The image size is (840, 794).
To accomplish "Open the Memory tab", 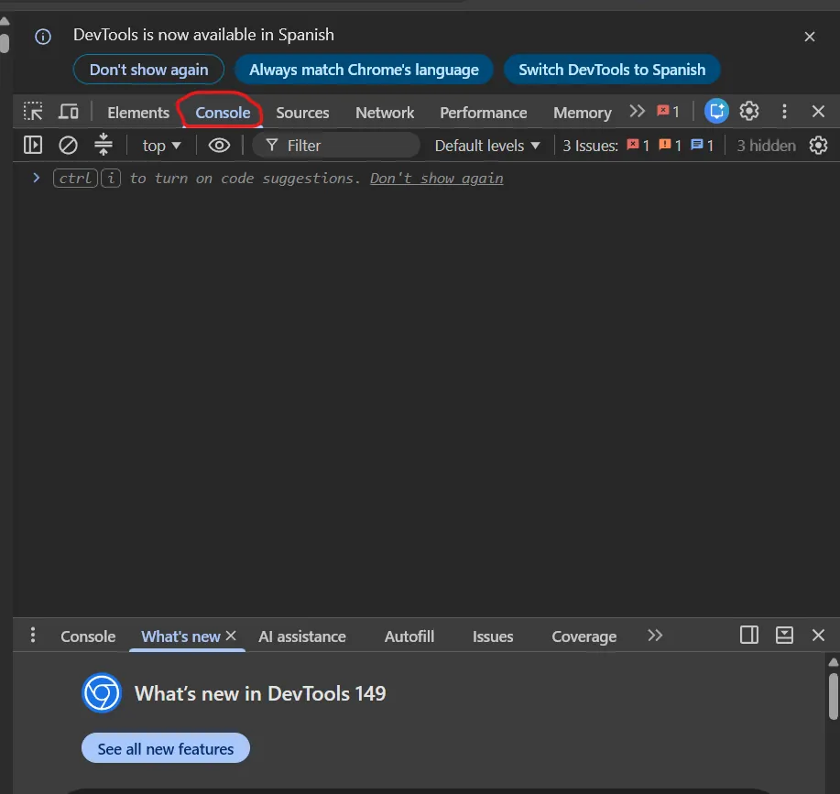I will (x=583, y=113).
